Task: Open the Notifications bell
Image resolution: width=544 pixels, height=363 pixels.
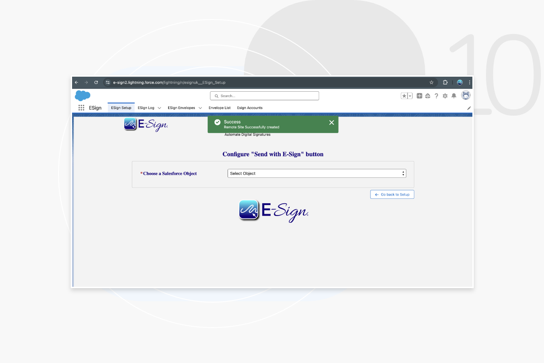Action: pos(454,96)
